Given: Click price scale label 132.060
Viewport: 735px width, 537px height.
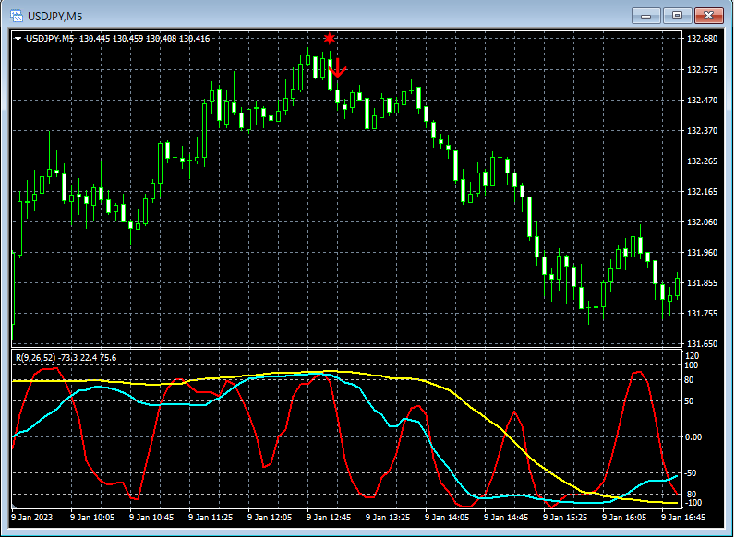Looking at the screenshot, I should pyautogui.click(x=702, y=222).
